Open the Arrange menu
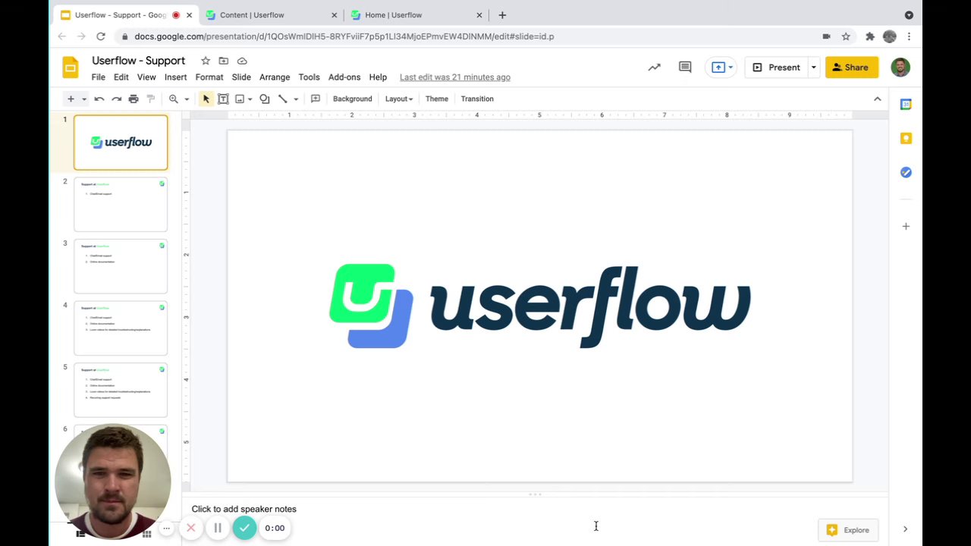Viewport: 971px width, 546px height. click(x=275, y=77)
